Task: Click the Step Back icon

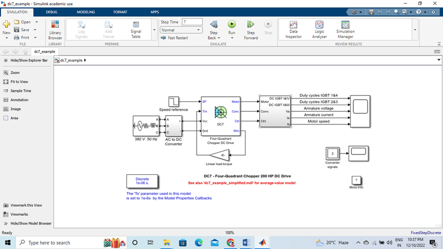Action: tap(214, 24)
